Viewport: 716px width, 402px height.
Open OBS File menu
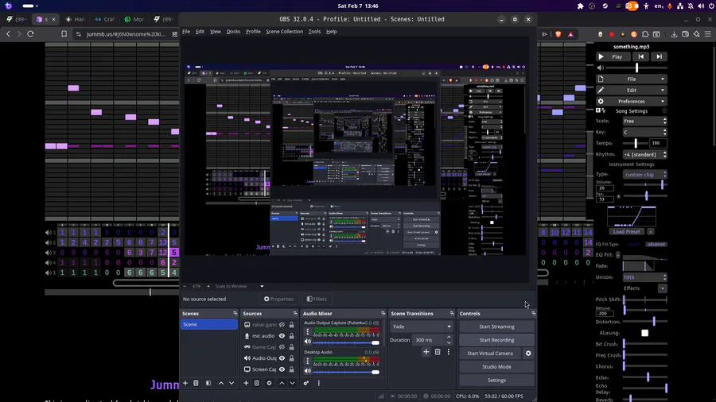coord(186,32)
